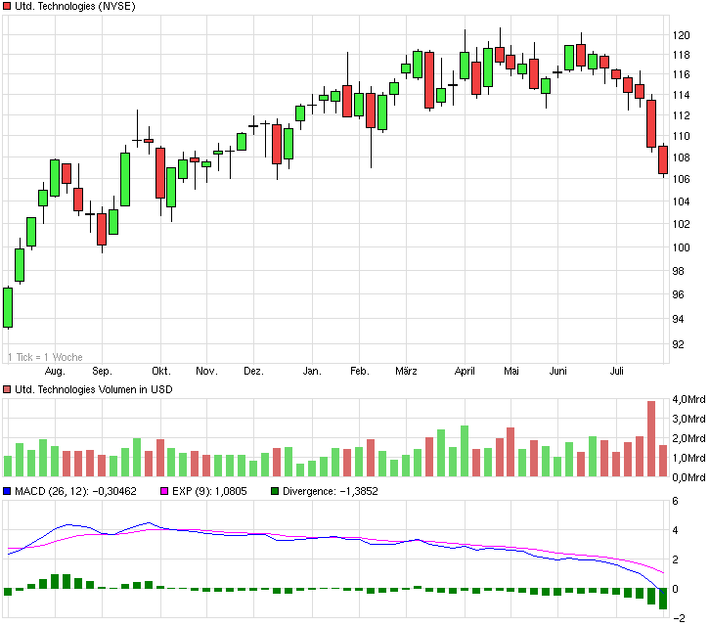710x626 pixels.
Task: Click the 'Utd. Technologies Volumen in USD' label
Action: tap(94, 389)
